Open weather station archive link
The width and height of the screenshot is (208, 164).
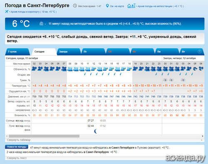click(161, 6)
